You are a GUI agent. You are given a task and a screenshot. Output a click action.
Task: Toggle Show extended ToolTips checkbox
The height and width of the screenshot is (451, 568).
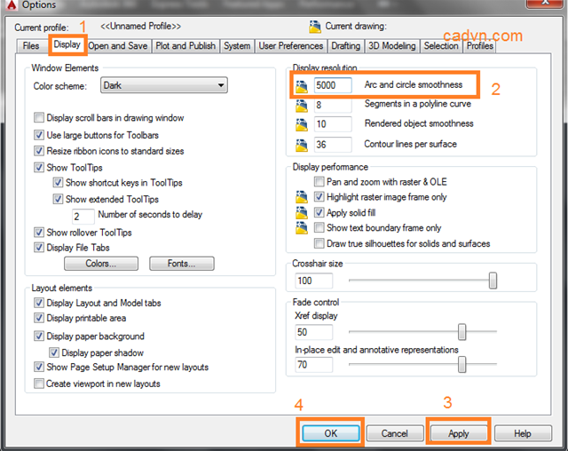coord(58,199)
